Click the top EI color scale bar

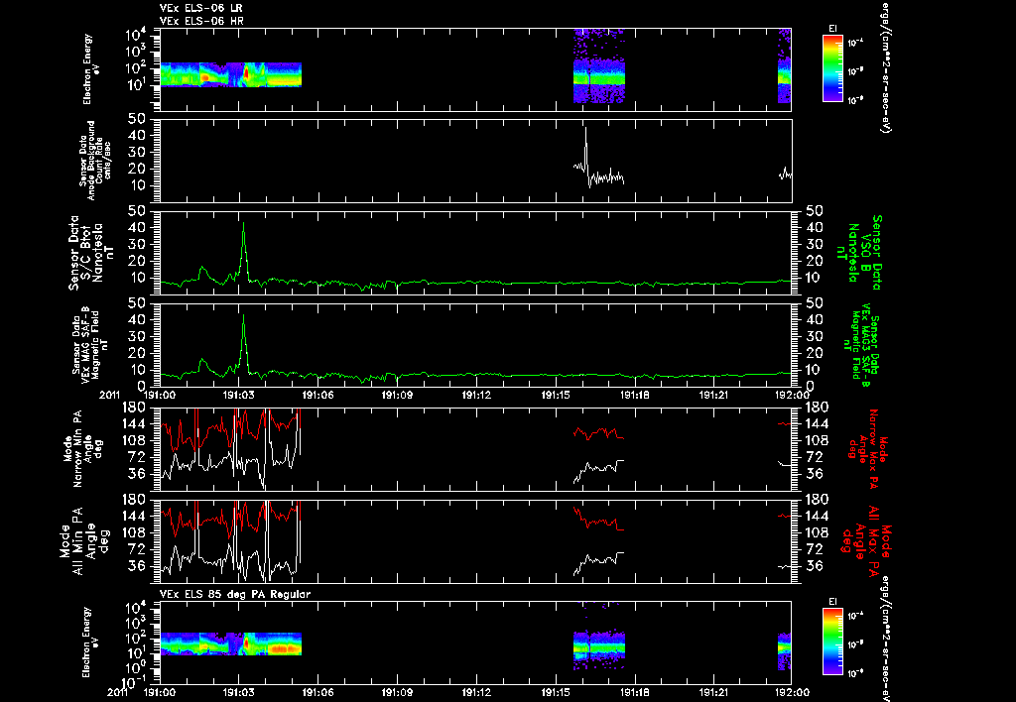point(832,68)
